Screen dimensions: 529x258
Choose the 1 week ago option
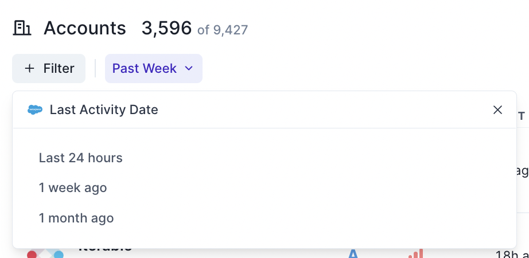point(73,187)
